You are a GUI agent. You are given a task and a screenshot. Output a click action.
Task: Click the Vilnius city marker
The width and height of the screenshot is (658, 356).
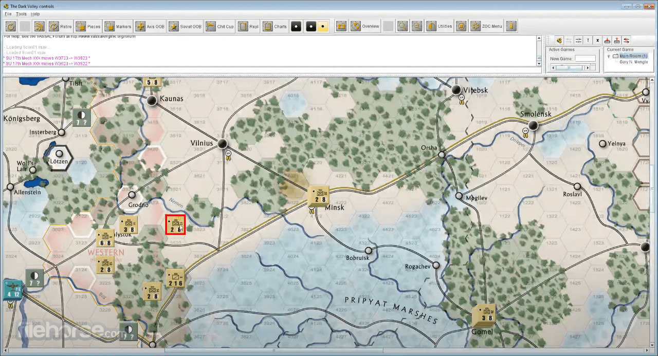tap(223, 143)
